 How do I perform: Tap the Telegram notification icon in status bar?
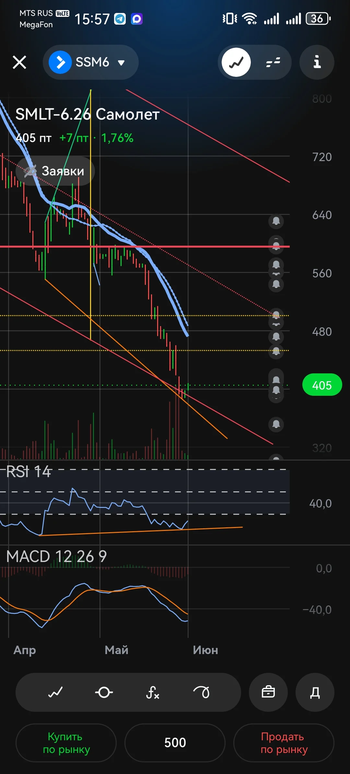coord(120,19)
